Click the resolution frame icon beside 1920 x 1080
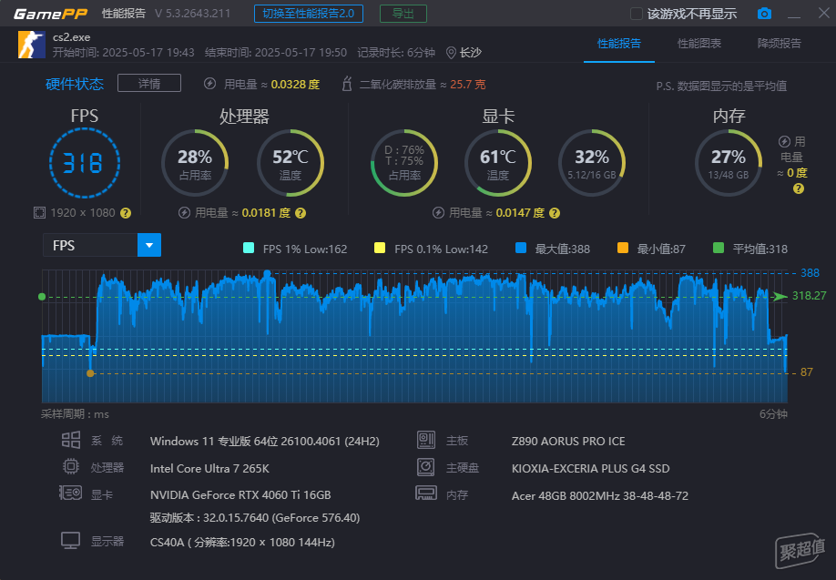This screenshot has width=836, height=580. (x=39, y=213)
